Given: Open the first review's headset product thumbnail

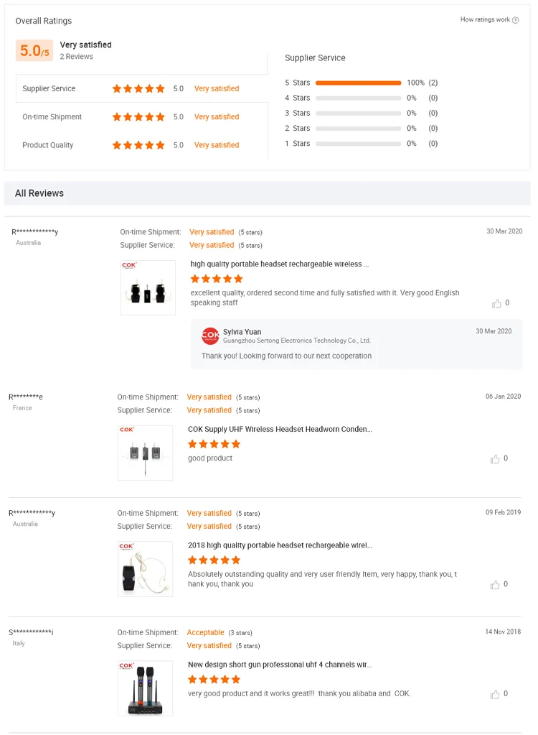Looking at the screenshot, I should [148, 288].
